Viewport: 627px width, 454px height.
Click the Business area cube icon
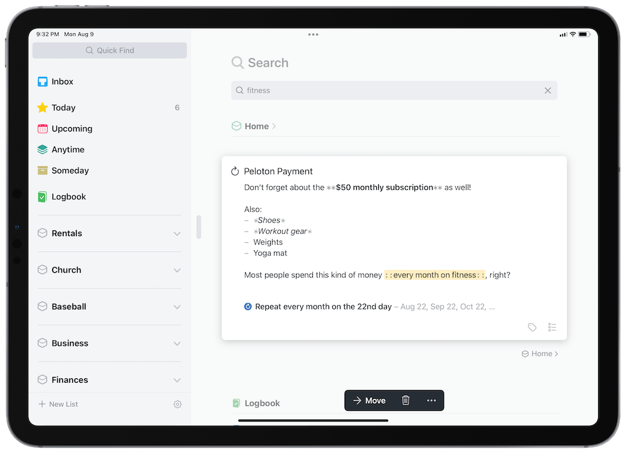43,343
